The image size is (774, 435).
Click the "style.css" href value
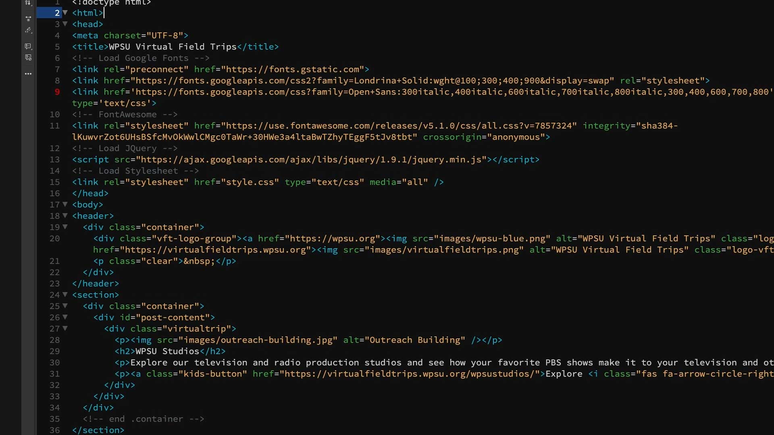point(250,182)
